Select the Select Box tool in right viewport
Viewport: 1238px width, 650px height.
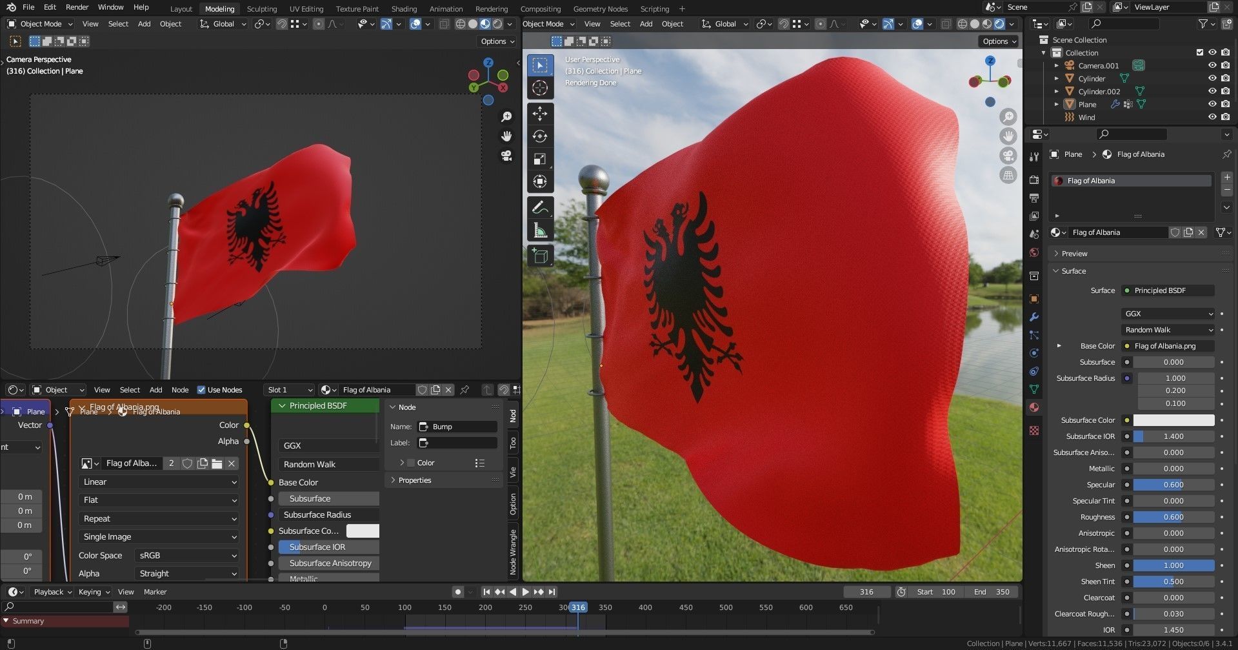pos(540,65)
